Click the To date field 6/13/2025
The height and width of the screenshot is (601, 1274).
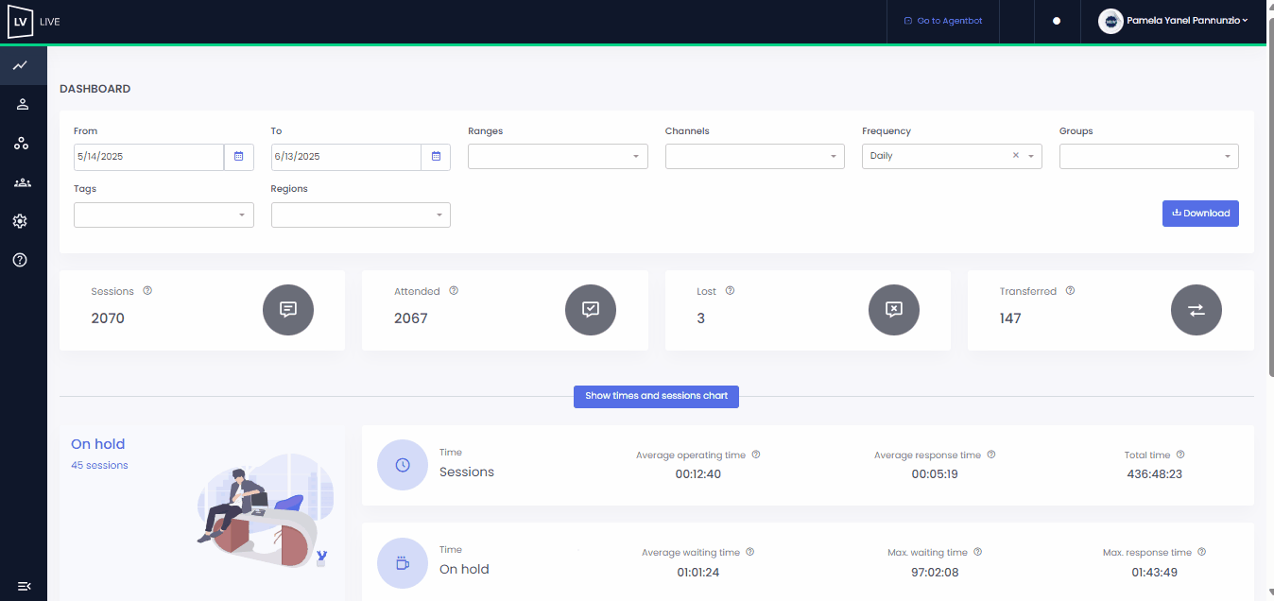point(346,157)
